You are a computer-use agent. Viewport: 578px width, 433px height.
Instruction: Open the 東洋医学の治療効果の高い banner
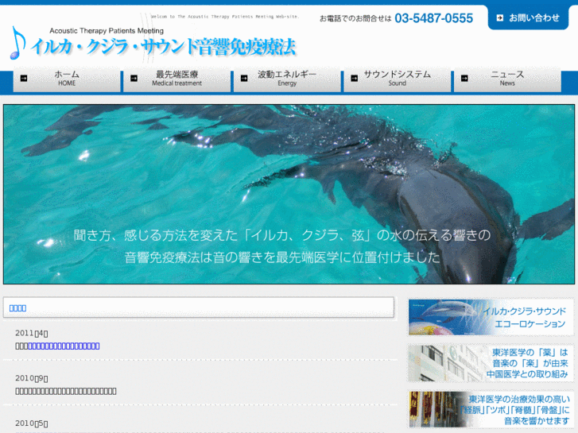pyautogui.click(x=491, y=409)
